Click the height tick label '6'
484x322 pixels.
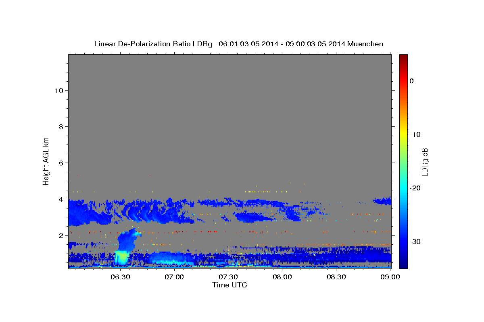[60, 163]
